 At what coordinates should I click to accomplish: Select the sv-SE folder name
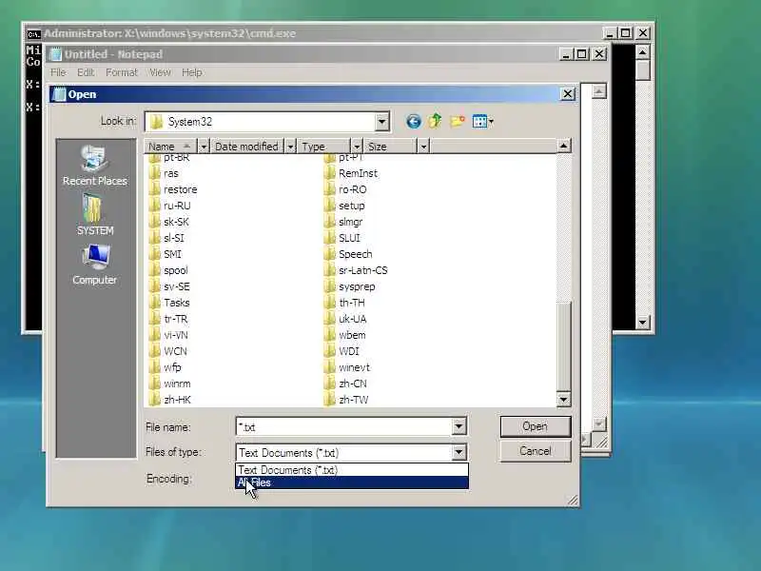point(177,287)
